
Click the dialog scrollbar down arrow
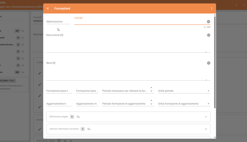(x=215, y=137)
